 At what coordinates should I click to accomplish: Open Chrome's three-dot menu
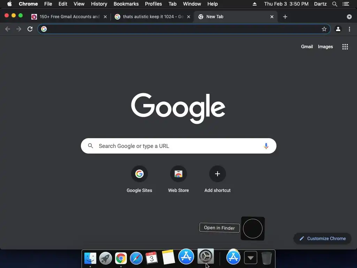349,29
